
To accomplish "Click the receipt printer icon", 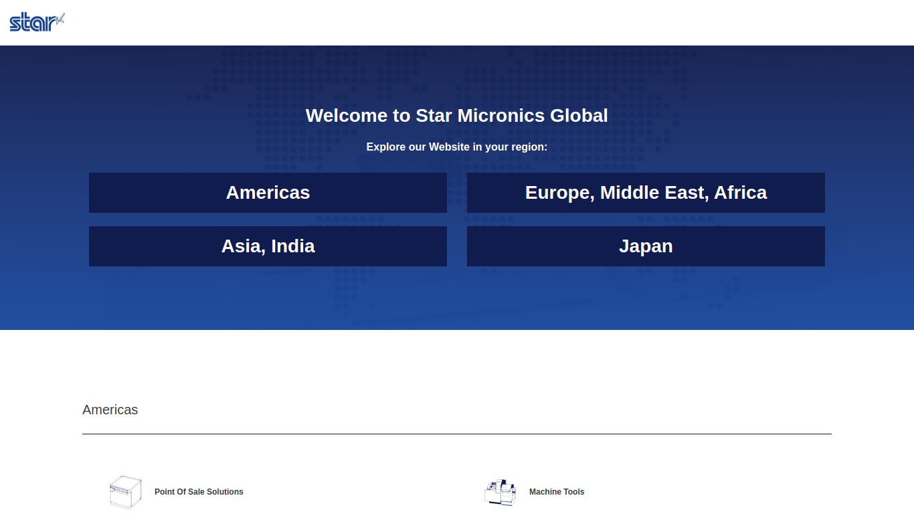I will 126,492.
